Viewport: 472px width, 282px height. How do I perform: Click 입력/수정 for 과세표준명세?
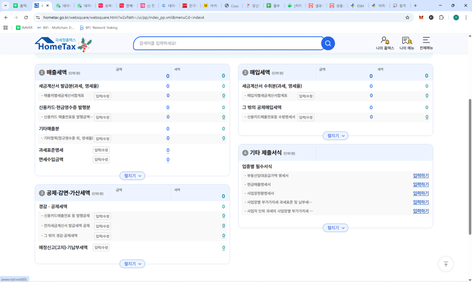[101, 150]
